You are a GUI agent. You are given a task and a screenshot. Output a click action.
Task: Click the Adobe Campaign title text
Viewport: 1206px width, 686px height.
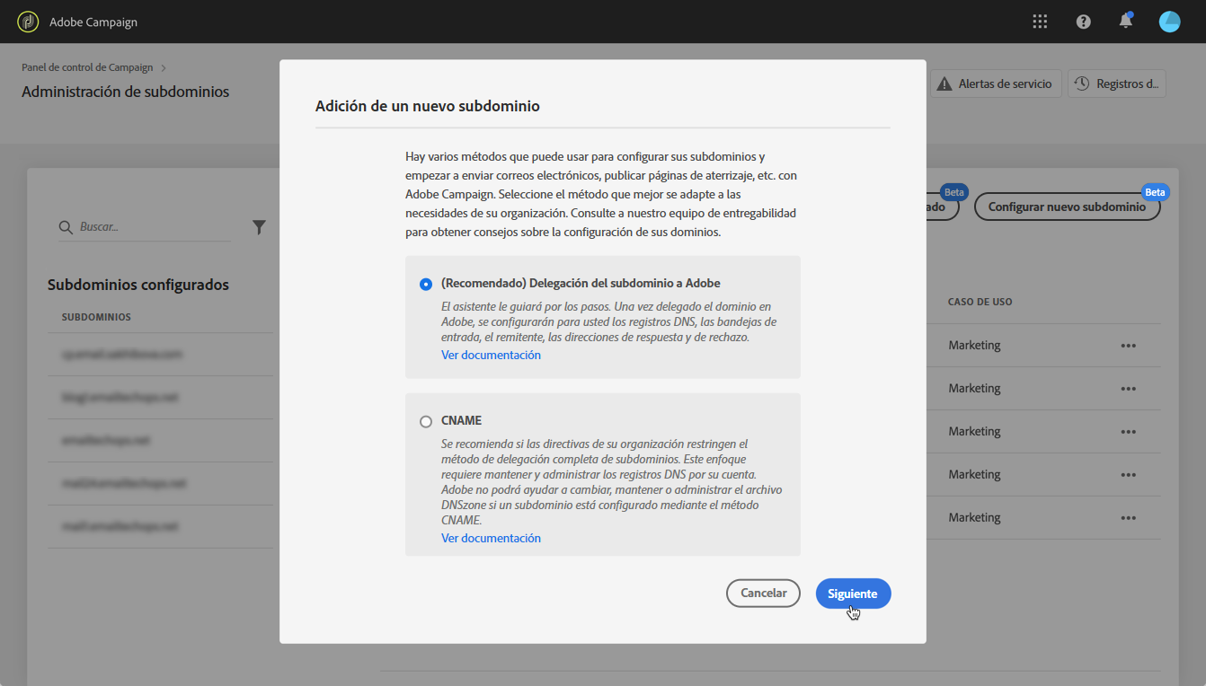click(x=93, y=22)
